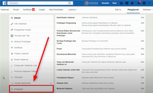Edit Moderasi Halaman setting
153x93 pixels.
(x=142, y=88)
